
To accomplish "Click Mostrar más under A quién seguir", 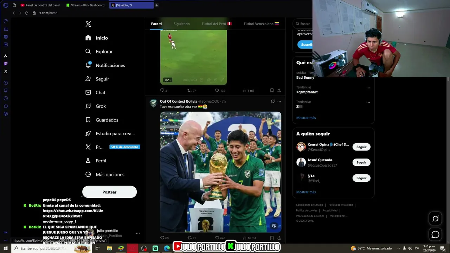I will [306, 192].
